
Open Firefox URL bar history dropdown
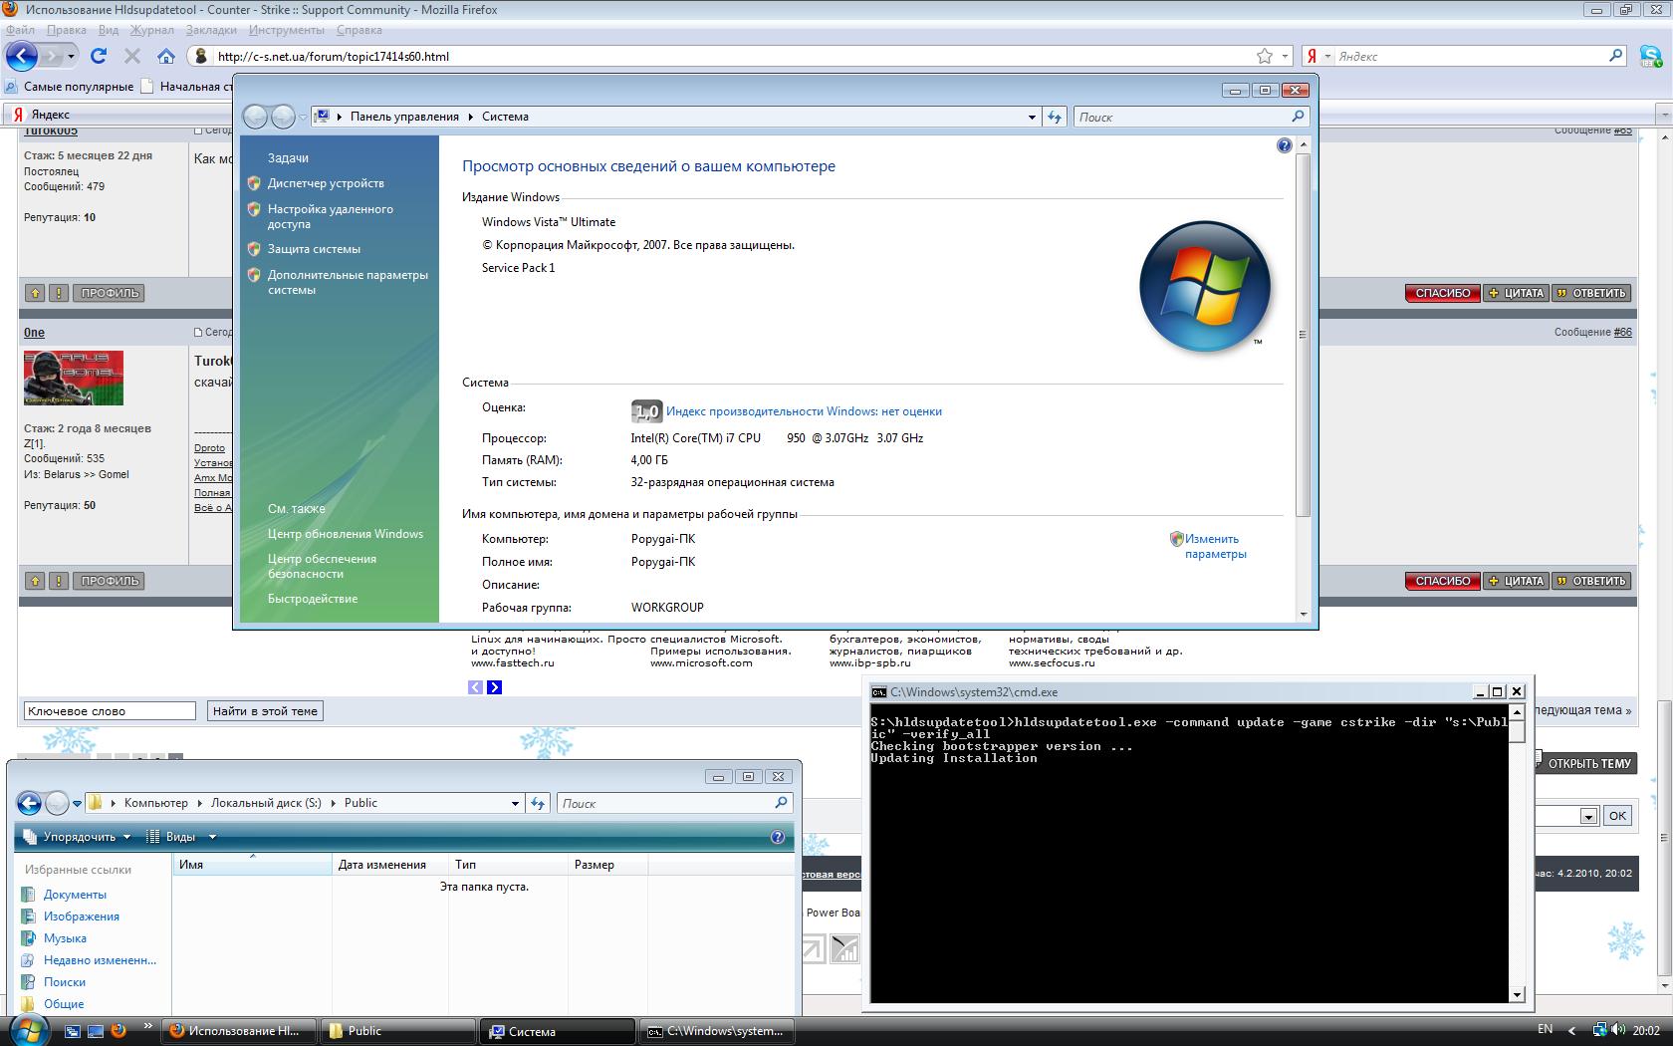(x=1285, y=56)
